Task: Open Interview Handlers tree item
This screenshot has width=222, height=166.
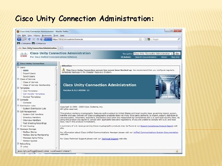Action: (x=32, y=120)
